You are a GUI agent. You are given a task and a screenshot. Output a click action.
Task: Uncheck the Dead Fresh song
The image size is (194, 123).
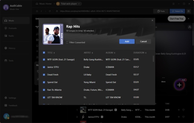click(x=44, y=75)
